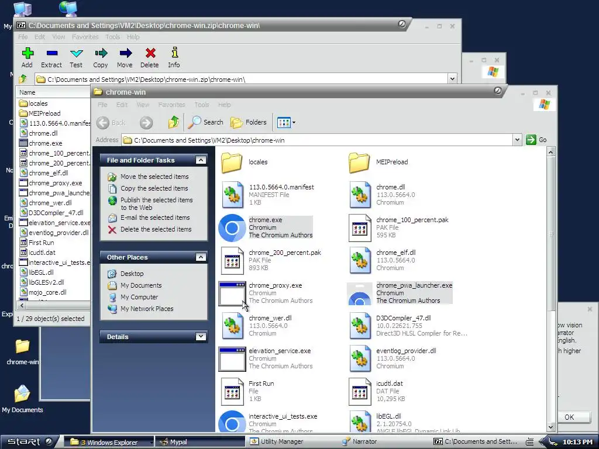
Task: Select the MEIPreload folder in Explorer
Action: pyautogui.click(x=359, y=163)
